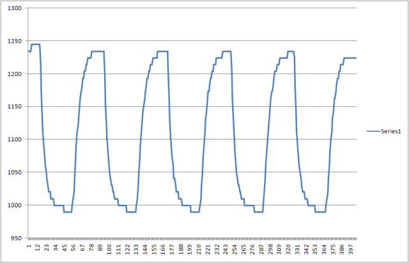Image resolution: width=409 pixels, height=263 pixels.
Task: Select the last trough of the data series
Action: tap(320, 211)
